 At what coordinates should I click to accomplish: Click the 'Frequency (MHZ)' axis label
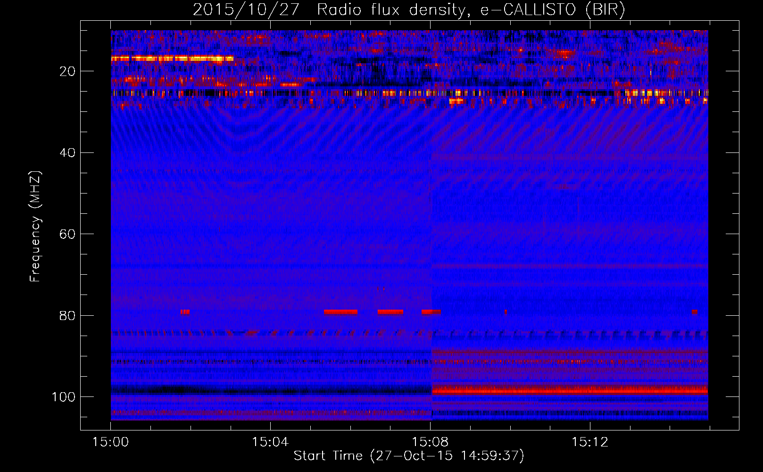tap(35, 227)
